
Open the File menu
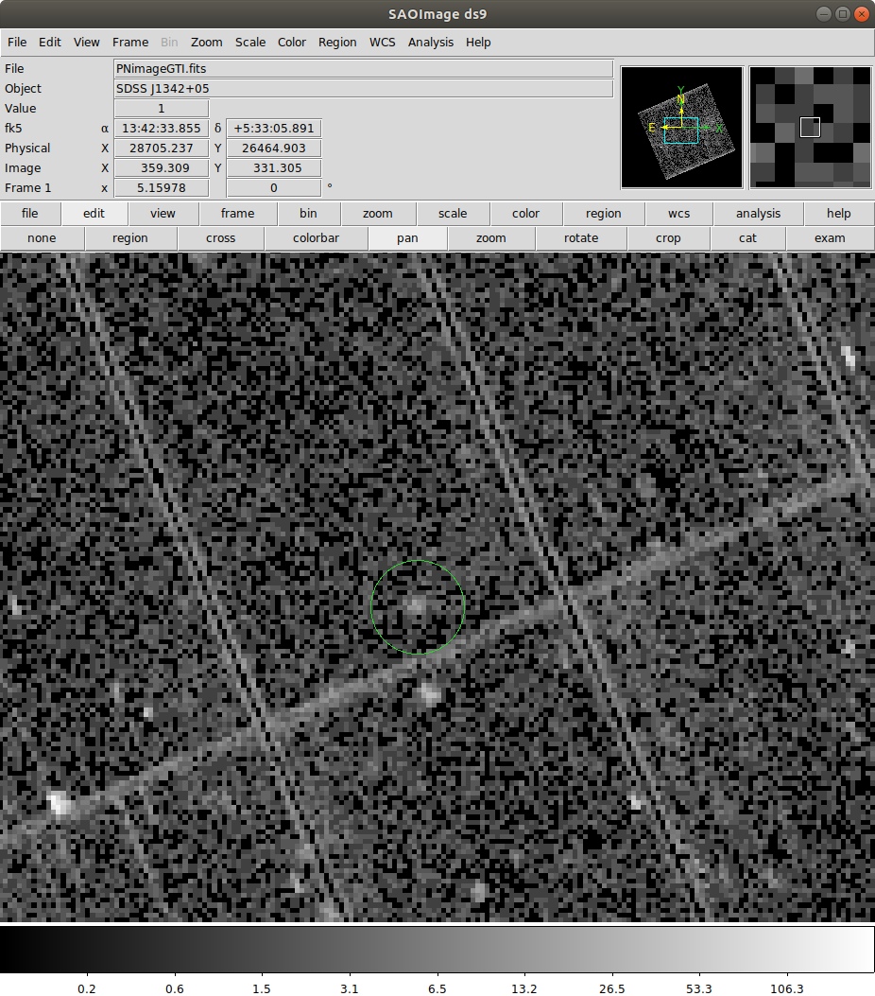pos(17,43)
